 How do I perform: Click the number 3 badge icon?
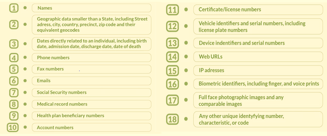[14, 44]
